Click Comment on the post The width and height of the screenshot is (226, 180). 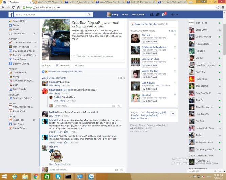click(62, 66)
